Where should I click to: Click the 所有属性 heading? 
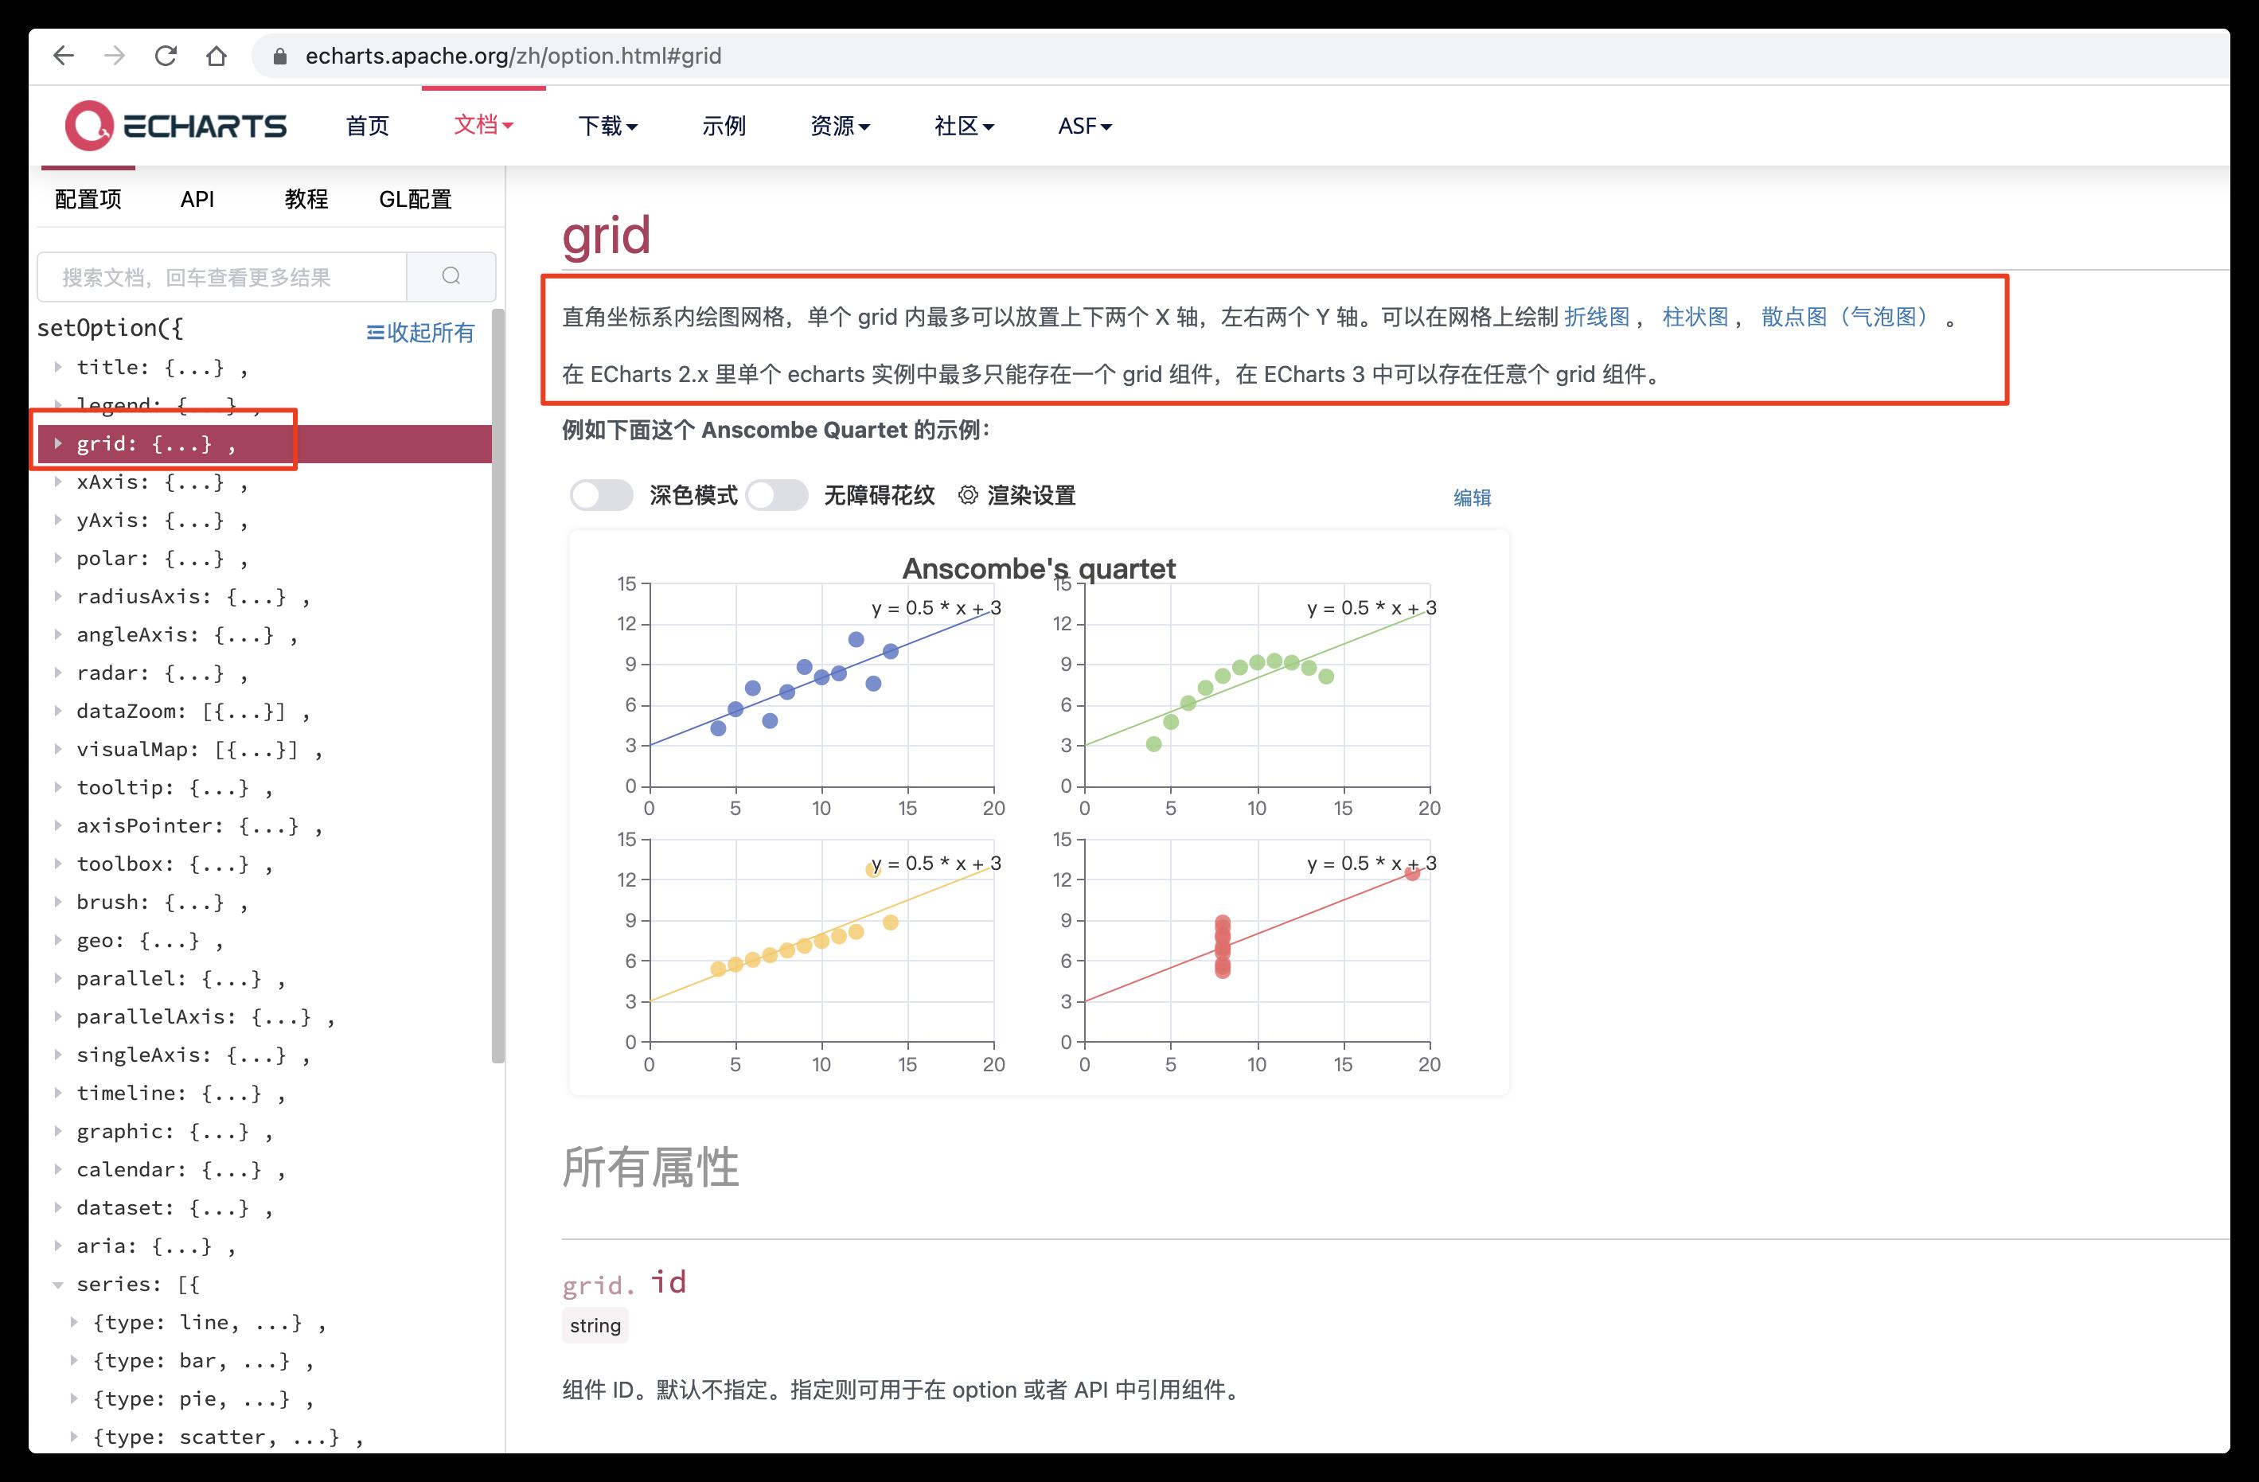pos(650,1167)
